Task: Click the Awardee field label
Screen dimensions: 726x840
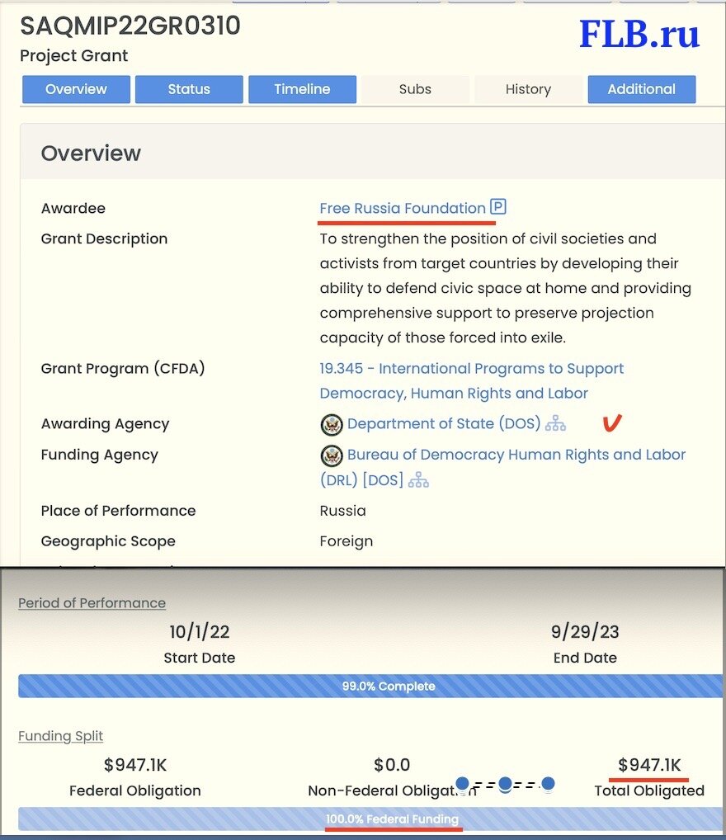Action: (73, 208)
